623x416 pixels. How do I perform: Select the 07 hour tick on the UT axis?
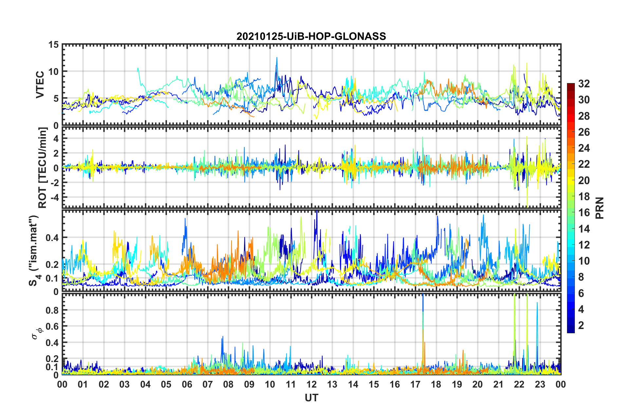coord(208,384)
